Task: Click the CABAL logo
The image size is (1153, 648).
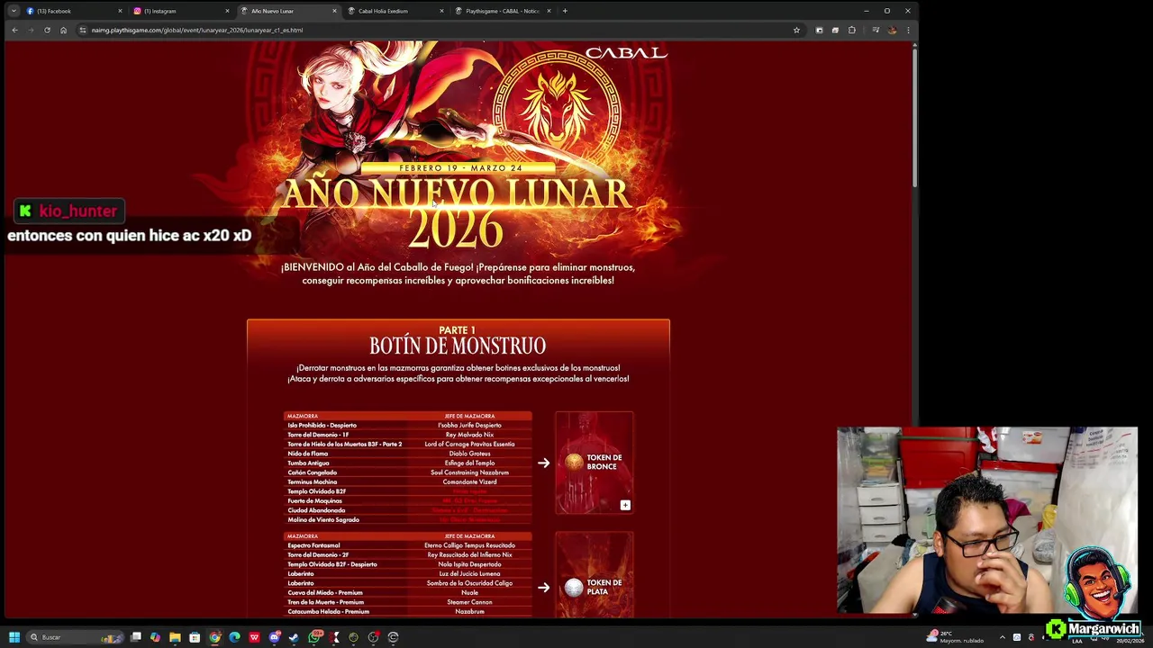Action: 626,53
